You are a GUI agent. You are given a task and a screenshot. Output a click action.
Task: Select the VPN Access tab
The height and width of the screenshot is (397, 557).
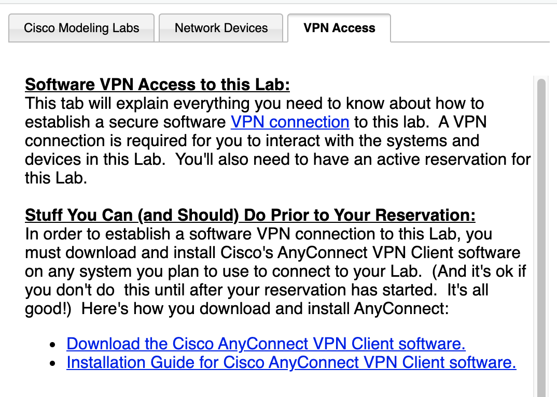click(x=339, y=28)
